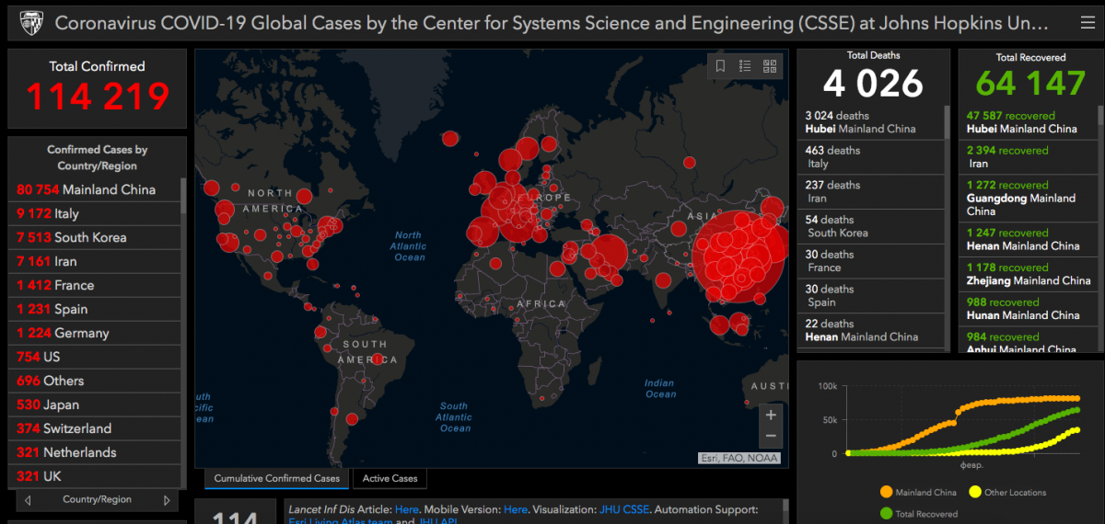Select Spain row with 1 231 cases

point(95,309)
